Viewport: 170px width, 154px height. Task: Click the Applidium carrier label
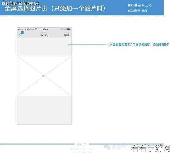coord(29,29)
